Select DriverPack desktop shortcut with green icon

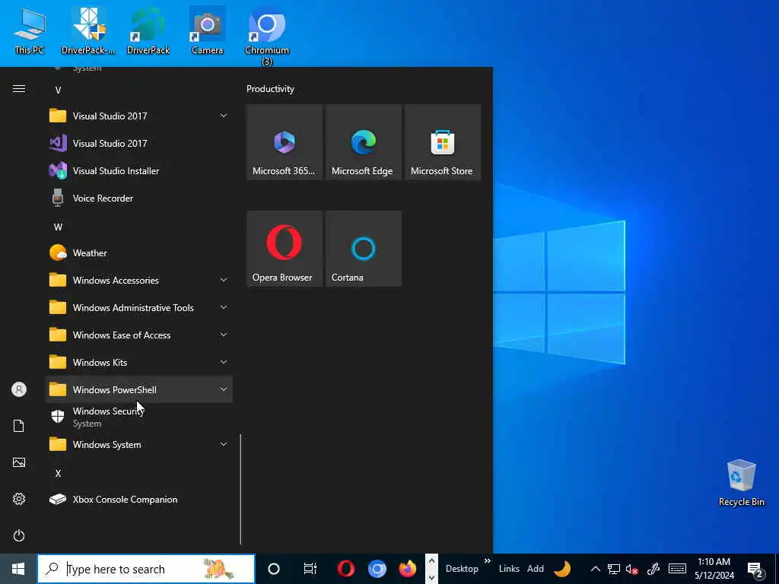click(148, 31)
